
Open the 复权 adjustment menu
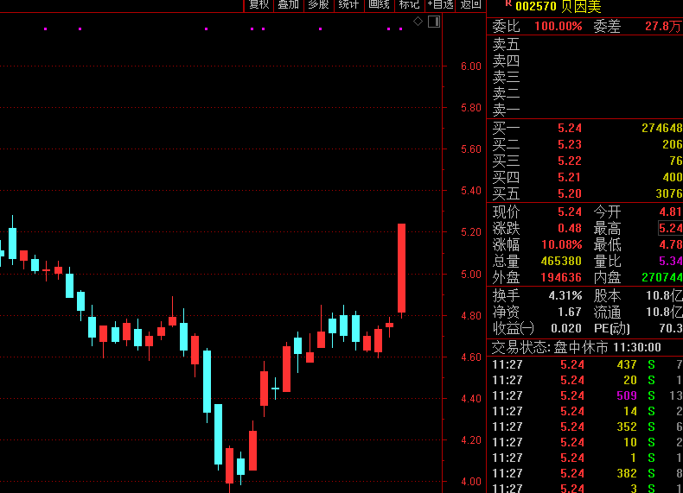click(259, 4)
